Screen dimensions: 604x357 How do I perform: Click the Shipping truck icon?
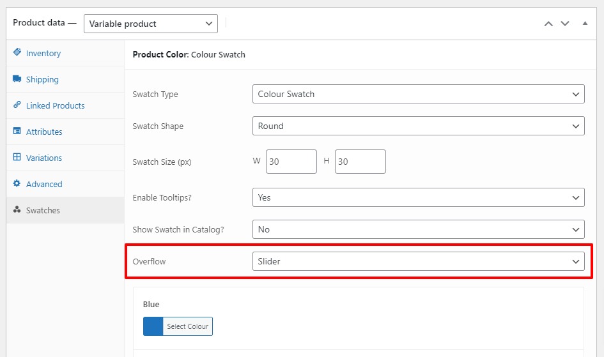click(x=17, y=79)
